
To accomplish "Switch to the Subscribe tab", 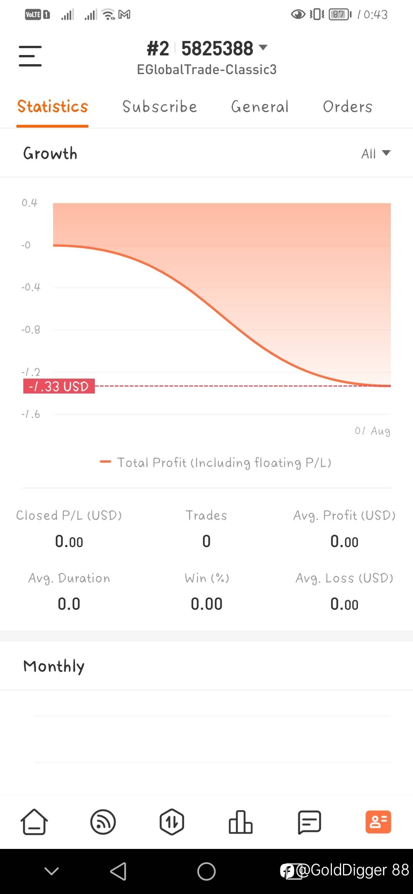I will click(159, 107).
